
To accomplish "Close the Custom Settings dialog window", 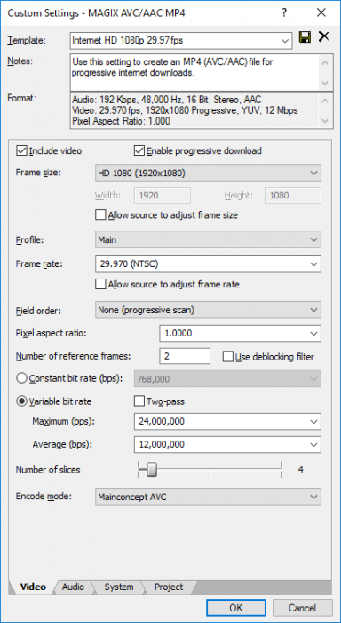I will click(x=321, y=13).
